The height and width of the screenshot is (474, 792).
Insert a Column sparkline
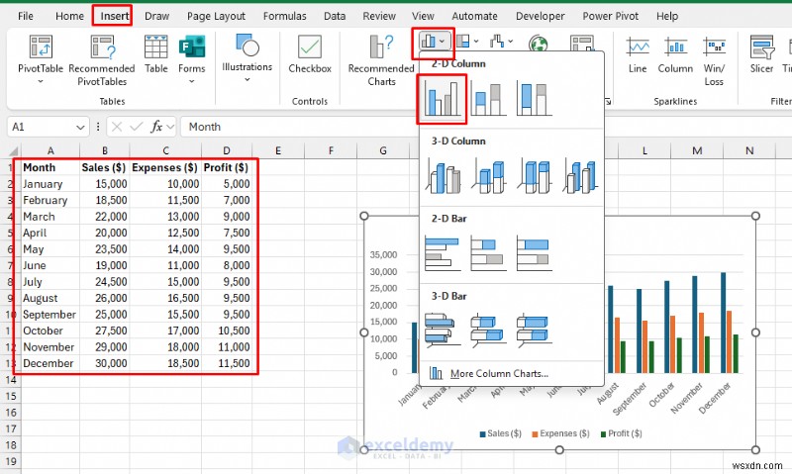675,54
